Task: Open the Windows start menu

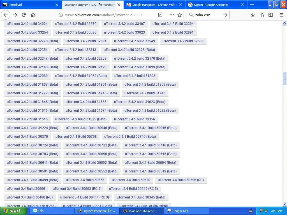Action: 13,211
